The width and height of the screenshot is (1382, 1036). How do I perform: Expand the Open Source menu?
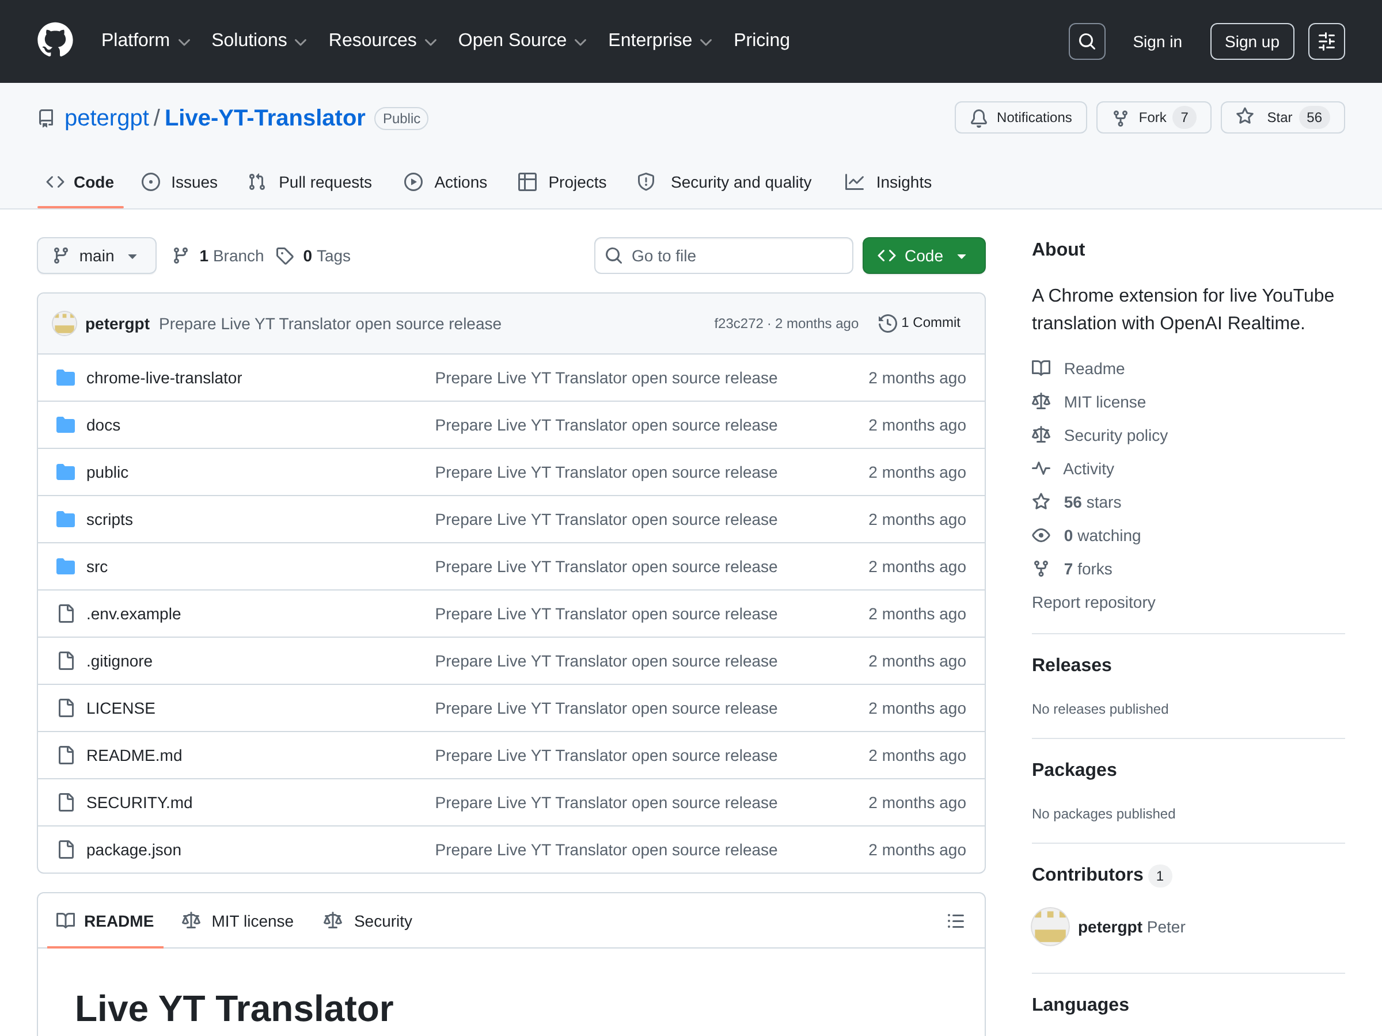click(x=522, y=40)
